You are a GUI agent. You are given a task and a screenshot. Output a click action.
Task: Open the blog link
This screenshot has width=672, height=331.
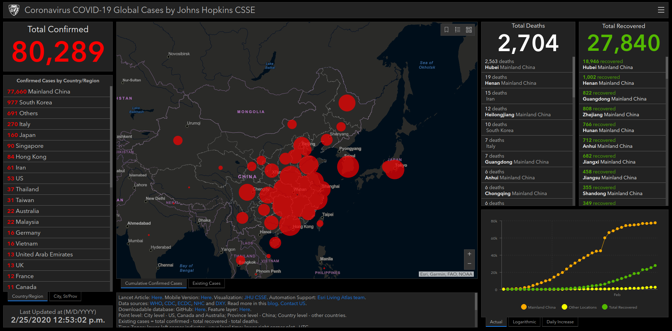click(x=272, y=303)
